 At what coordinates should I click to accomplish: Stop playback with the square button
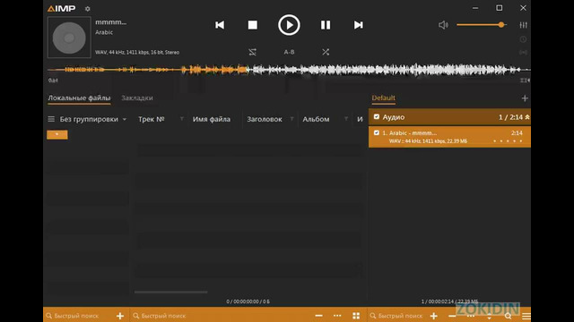pyautogui.click(x=253, y=25)
